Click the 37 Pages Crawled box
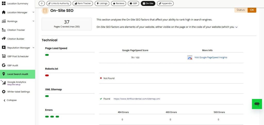Screen dimensions: 264x125 (67, 24)
